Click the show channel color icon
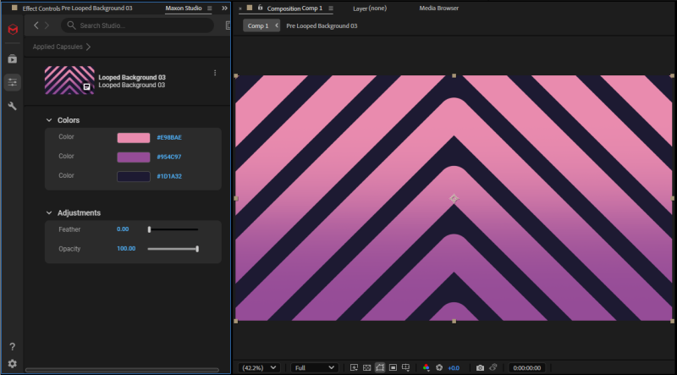Viewport: 677px width, 375px height. pos(427,368)
